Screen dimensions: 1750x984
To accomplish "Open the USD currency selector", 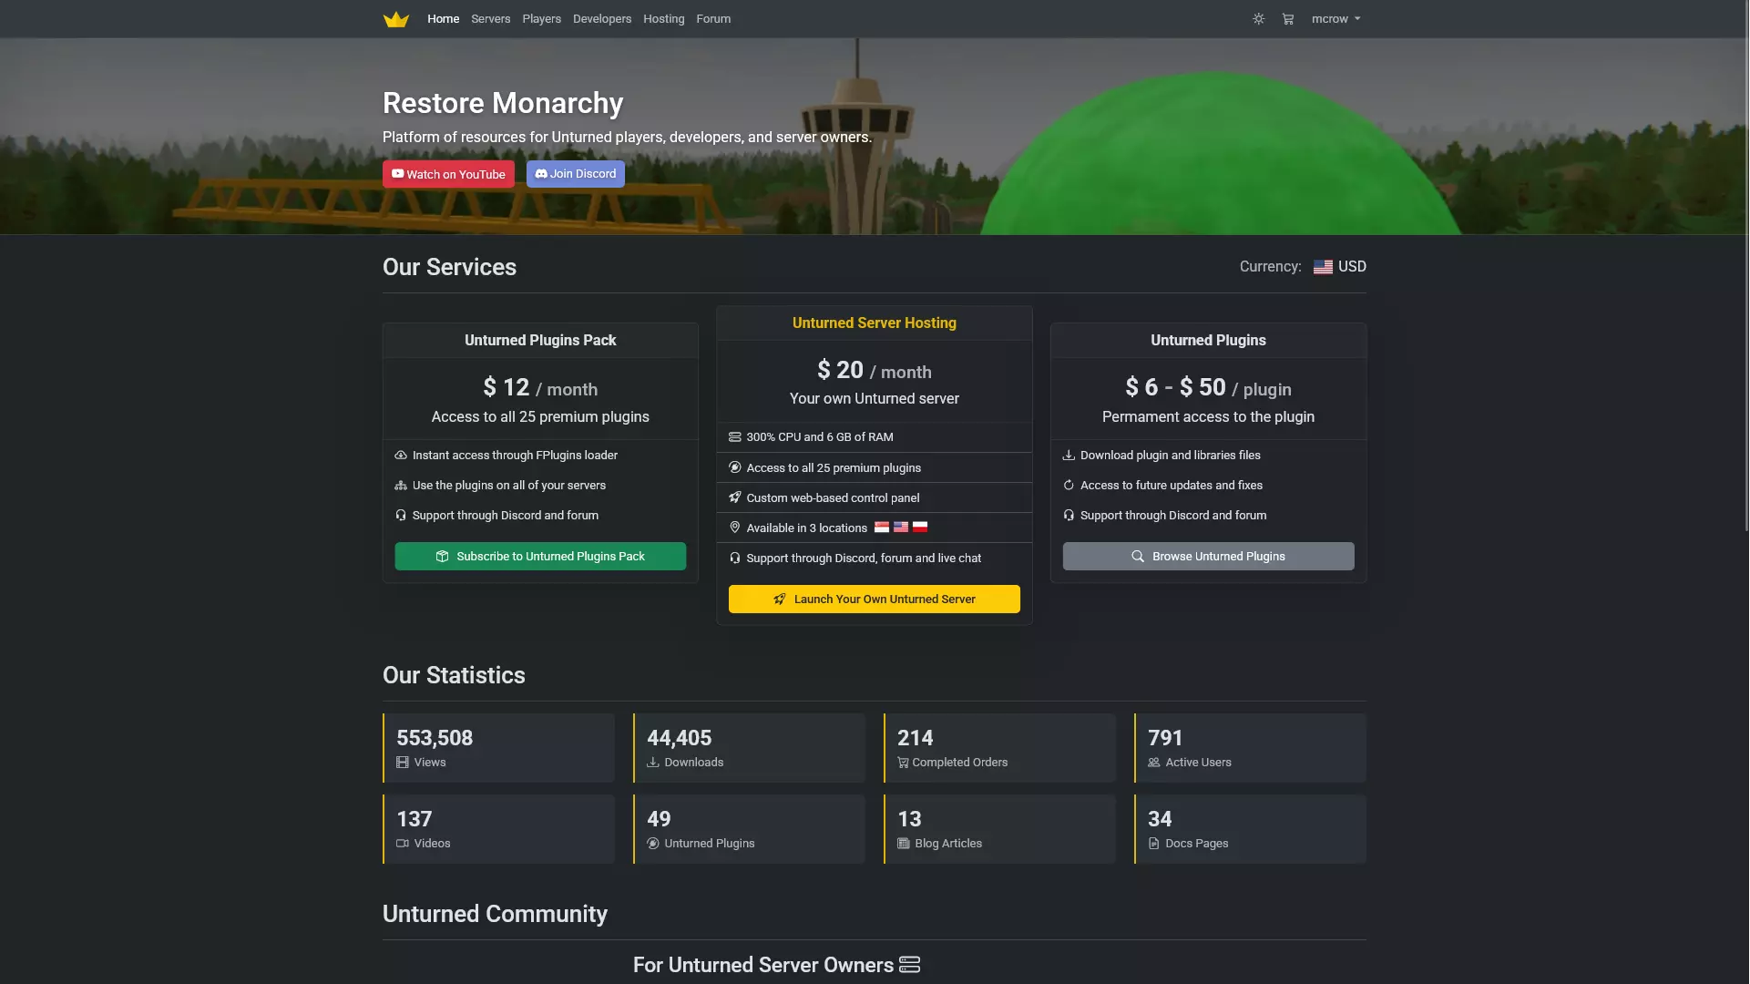I will (1339, 267).
